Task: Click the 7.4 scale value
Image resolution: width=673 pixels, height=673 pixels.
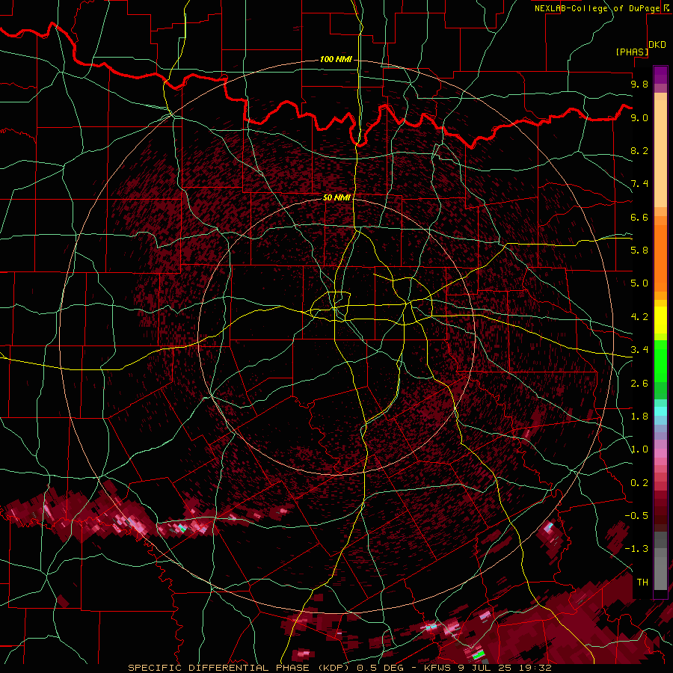Action: tap(639, 184)
